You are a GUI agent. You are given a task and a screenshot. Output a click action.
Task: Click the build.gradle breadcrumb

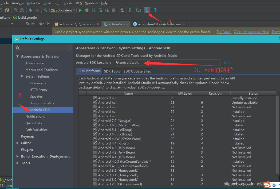(x=25, y=18)
